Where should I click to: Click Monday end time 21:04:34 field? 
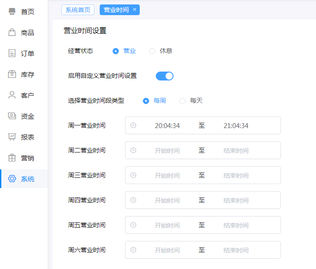click(x=236, y=126)
